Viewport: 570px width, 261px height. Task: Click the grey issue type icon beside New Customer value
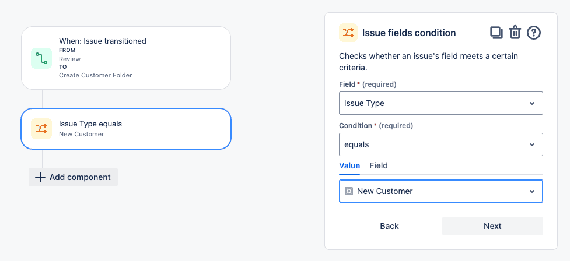click(x=349, y=191)
